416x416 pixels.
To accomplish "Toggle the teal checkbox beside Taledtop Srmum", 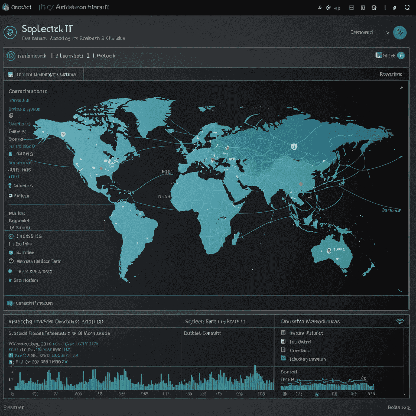I will pos(283,358).
